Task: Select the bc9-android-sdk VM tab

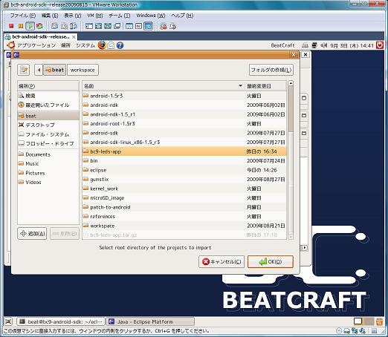Action: coord(41,36)
